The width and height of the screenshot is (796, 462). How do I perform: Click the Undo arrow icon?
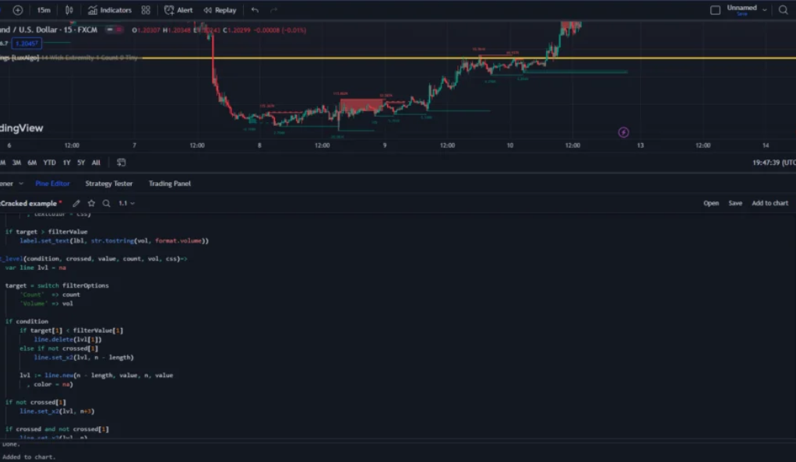[254, 10]
